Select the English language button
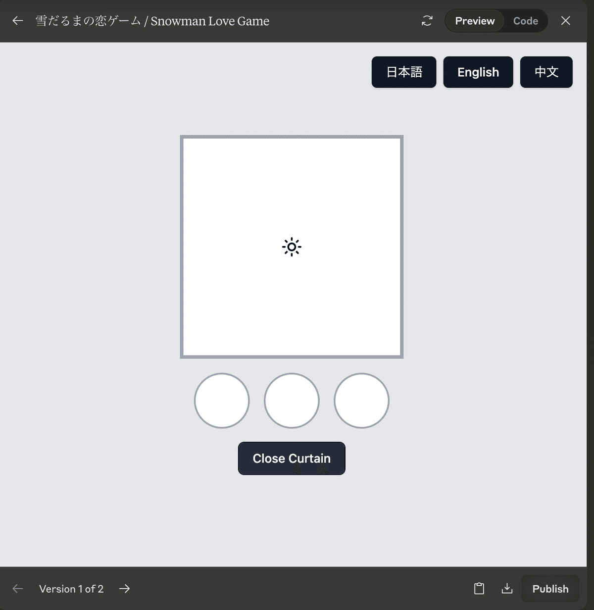This screenshot has height=610, width=594. click(478, 72)
